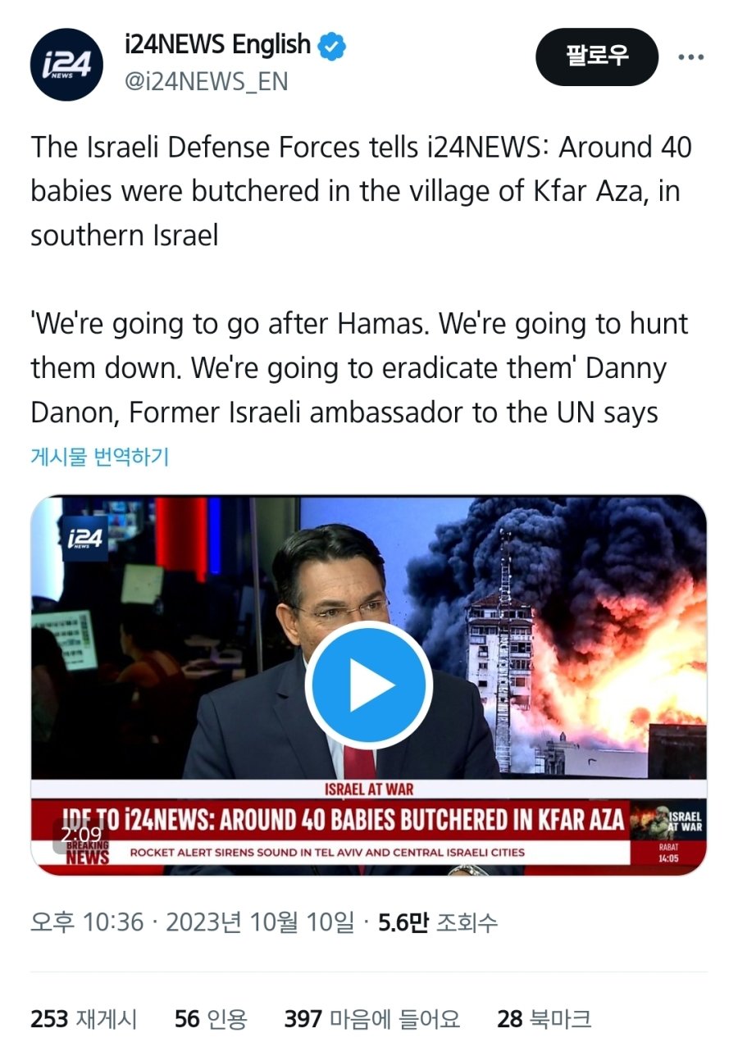View the 253 재게시 reposts list
The height and width of the screenshot is (1056, 738).
click(84, 1019)
